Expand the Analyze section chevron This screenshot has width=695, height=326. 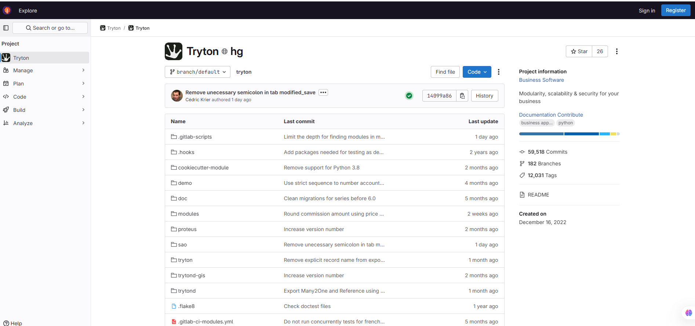[83, 123]
